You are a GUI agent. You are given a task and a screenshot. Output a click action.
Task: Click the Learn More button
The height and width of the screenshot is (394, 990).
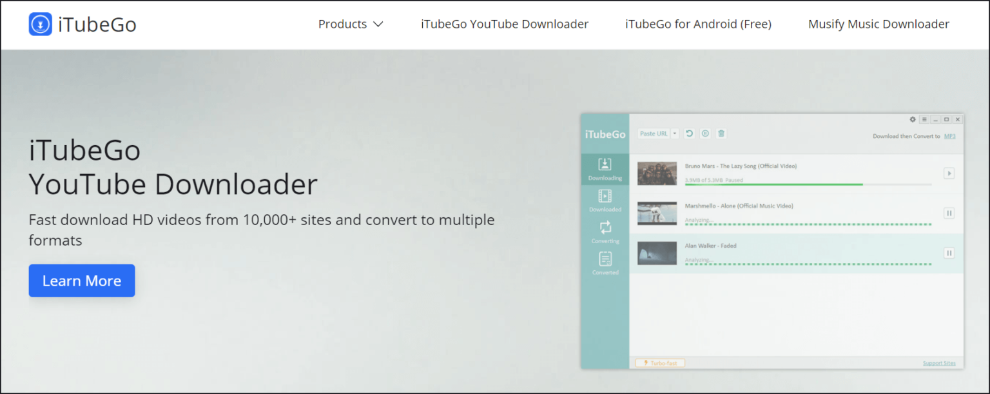(82, 281)
